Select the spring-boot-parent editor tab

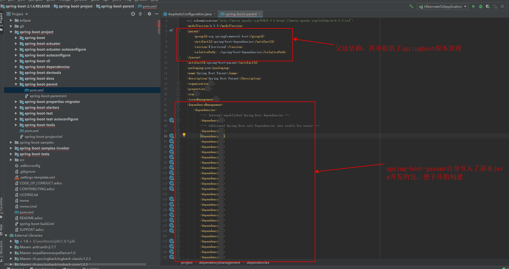240,14
